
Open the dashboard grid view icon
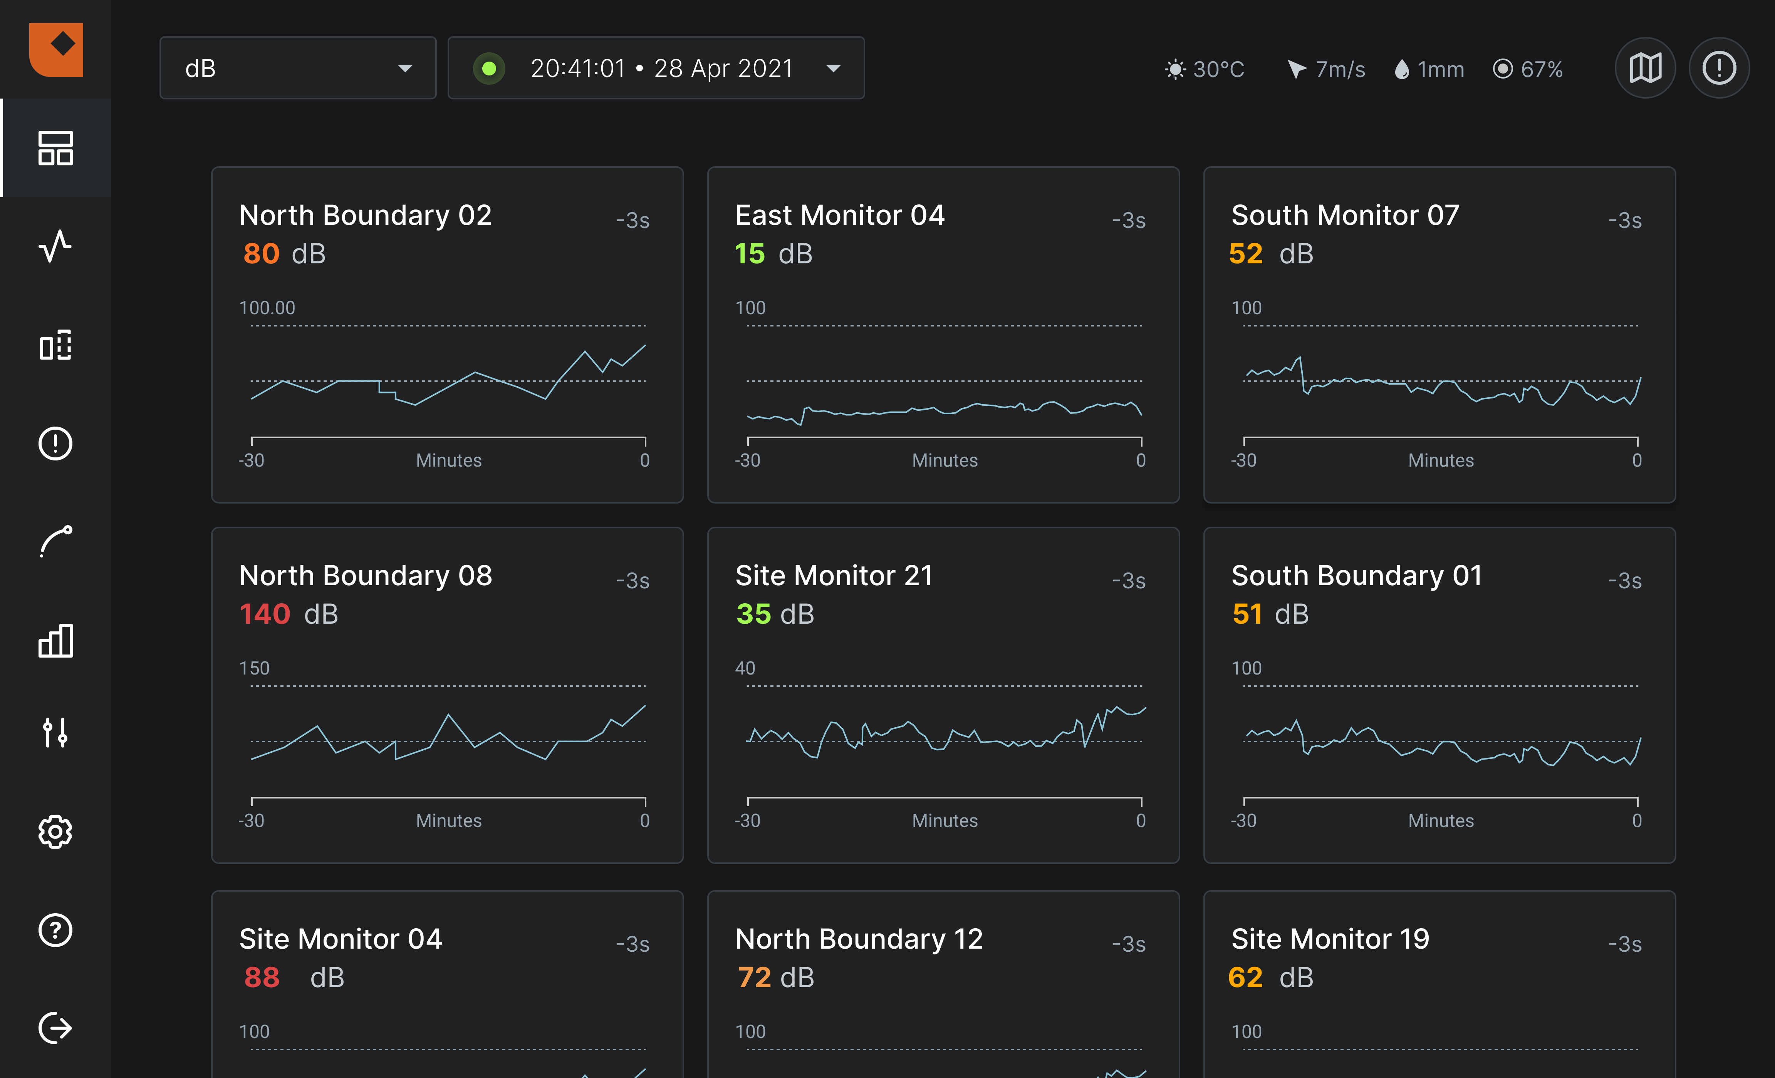55,148
